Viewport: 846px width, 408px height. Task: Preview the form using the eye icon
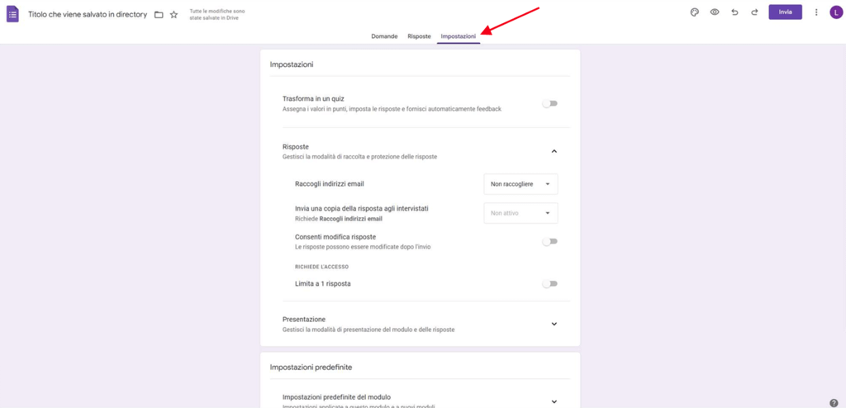coord(714,12)
